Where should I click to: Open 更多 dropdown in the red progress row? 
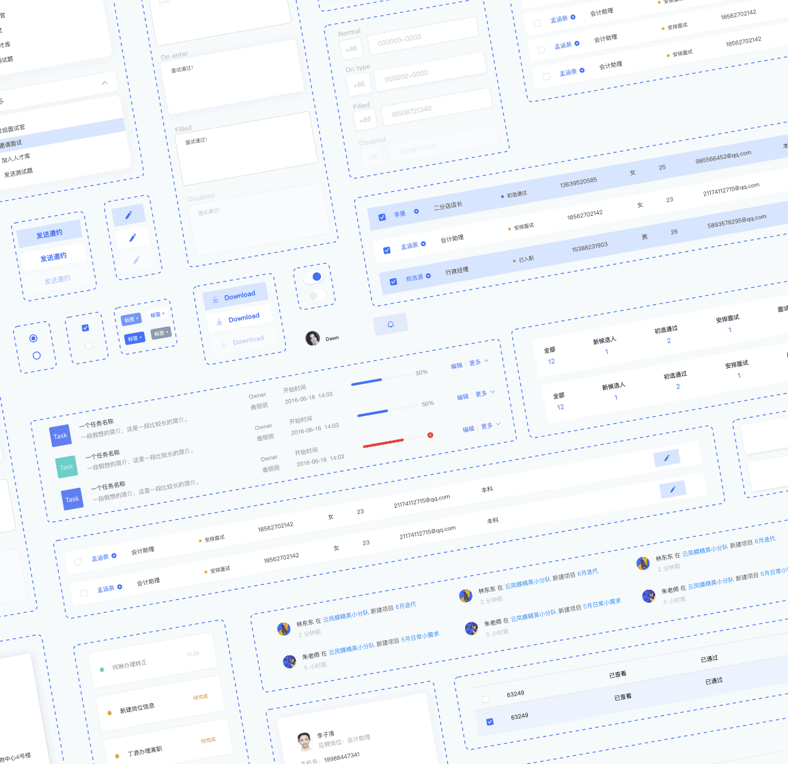490,426
